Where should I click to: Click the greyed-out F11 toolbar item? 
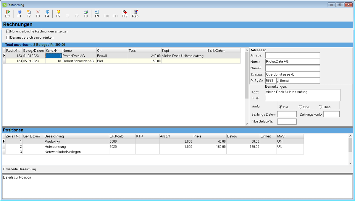click(115, 16)
